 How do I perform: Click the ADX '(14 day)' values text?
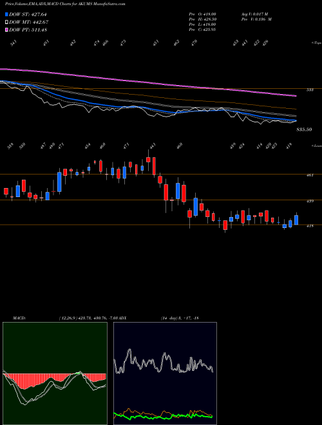coord(180,317)
